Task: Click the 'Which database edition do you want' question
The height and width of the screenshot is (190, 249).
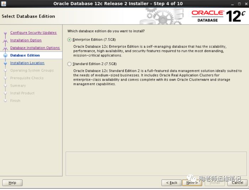Action: pyautogui.click(x=106, y=31)
